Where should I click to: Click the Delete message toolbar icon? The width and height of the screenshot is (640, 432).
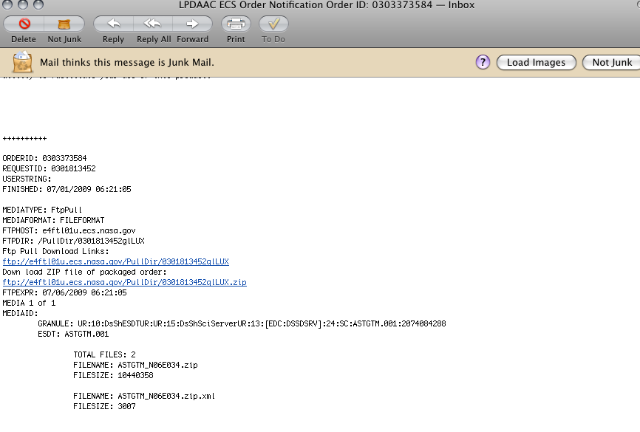[24, 24]
